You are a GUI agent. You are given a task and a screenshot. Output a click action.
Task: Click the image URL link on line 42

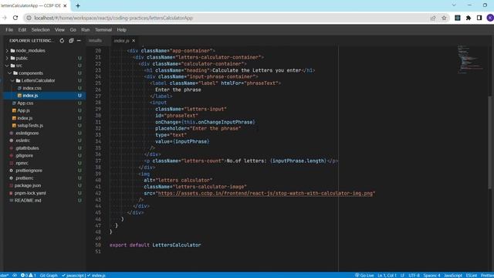(x=266, y=193)
